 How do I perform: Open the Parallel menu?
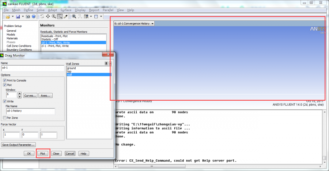coord(108,10)
